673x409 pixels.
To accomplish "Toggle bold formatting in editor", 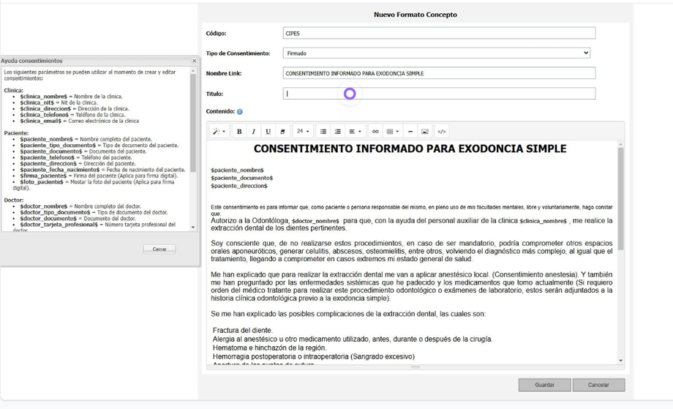I will pos(239,131).
